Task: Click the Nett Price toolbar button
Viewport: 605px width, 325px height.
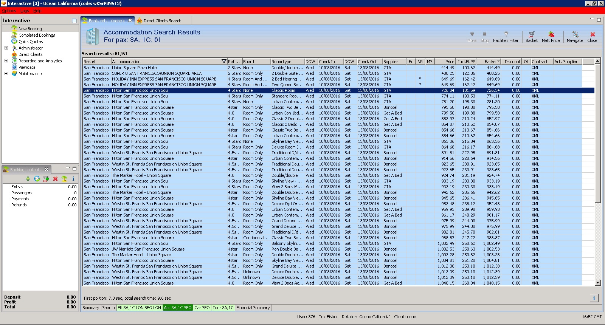Action: pyautogui.click(x=551, y=37)
